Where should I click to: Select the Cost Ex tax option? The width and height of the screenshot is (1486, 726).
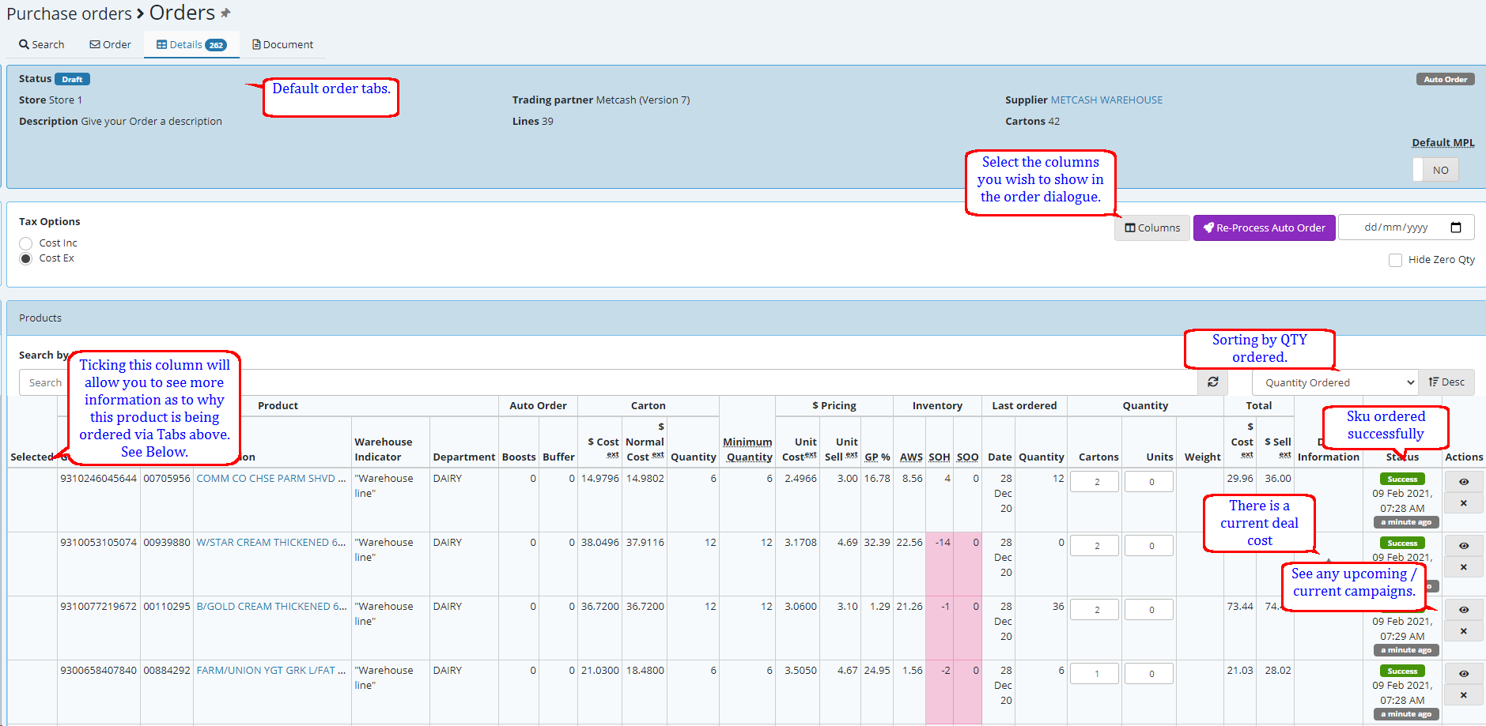[x=26, y=258]
